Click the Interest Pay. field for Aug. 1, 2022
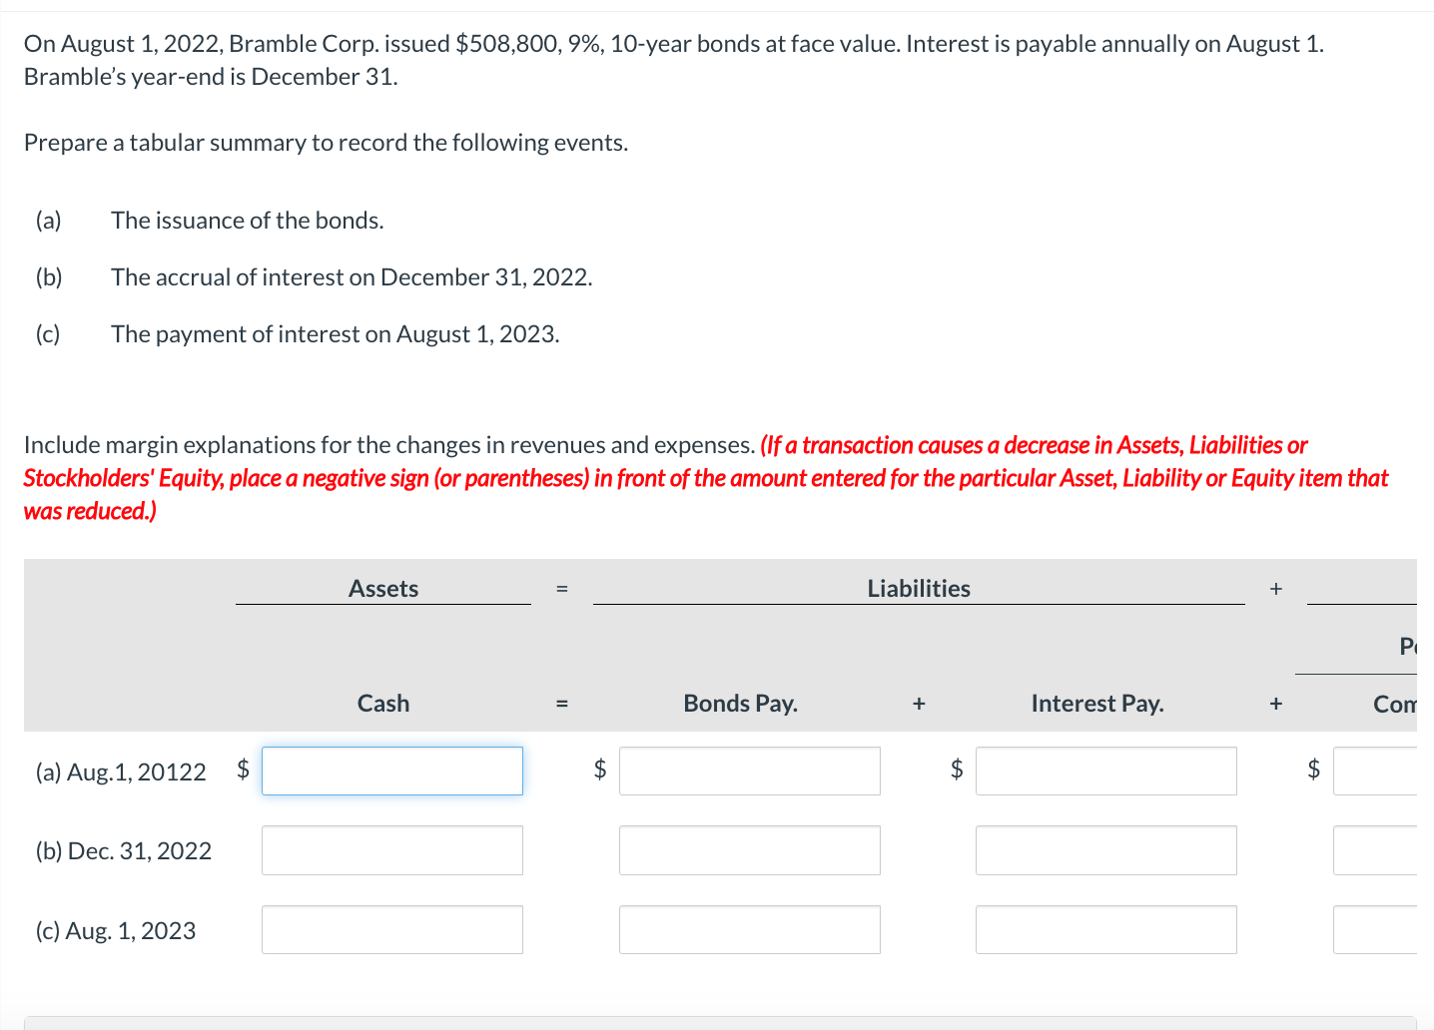The height and width of the screenshot is (1030, 1434). (x=1105, y=771)
